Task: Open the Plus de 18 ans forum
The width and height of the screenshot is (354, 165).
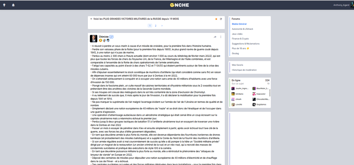Action: (239, 48)
